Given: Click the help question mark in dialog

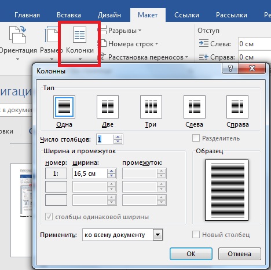Looking at the screenshot, I should (x=230, y=68).
